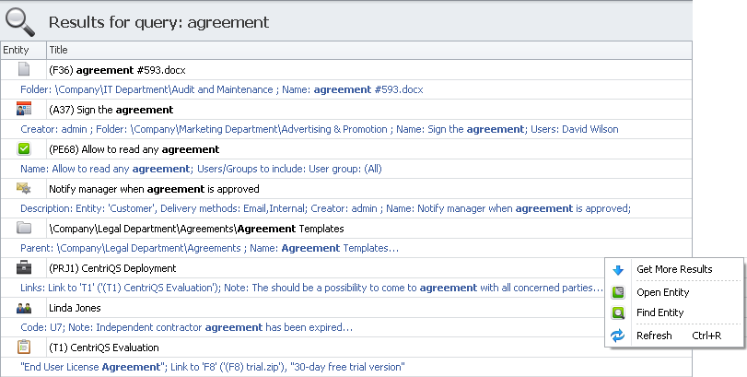Select the Linda Jones result row
This screenshot has height=377, width=747.
[x=74, y=308]
